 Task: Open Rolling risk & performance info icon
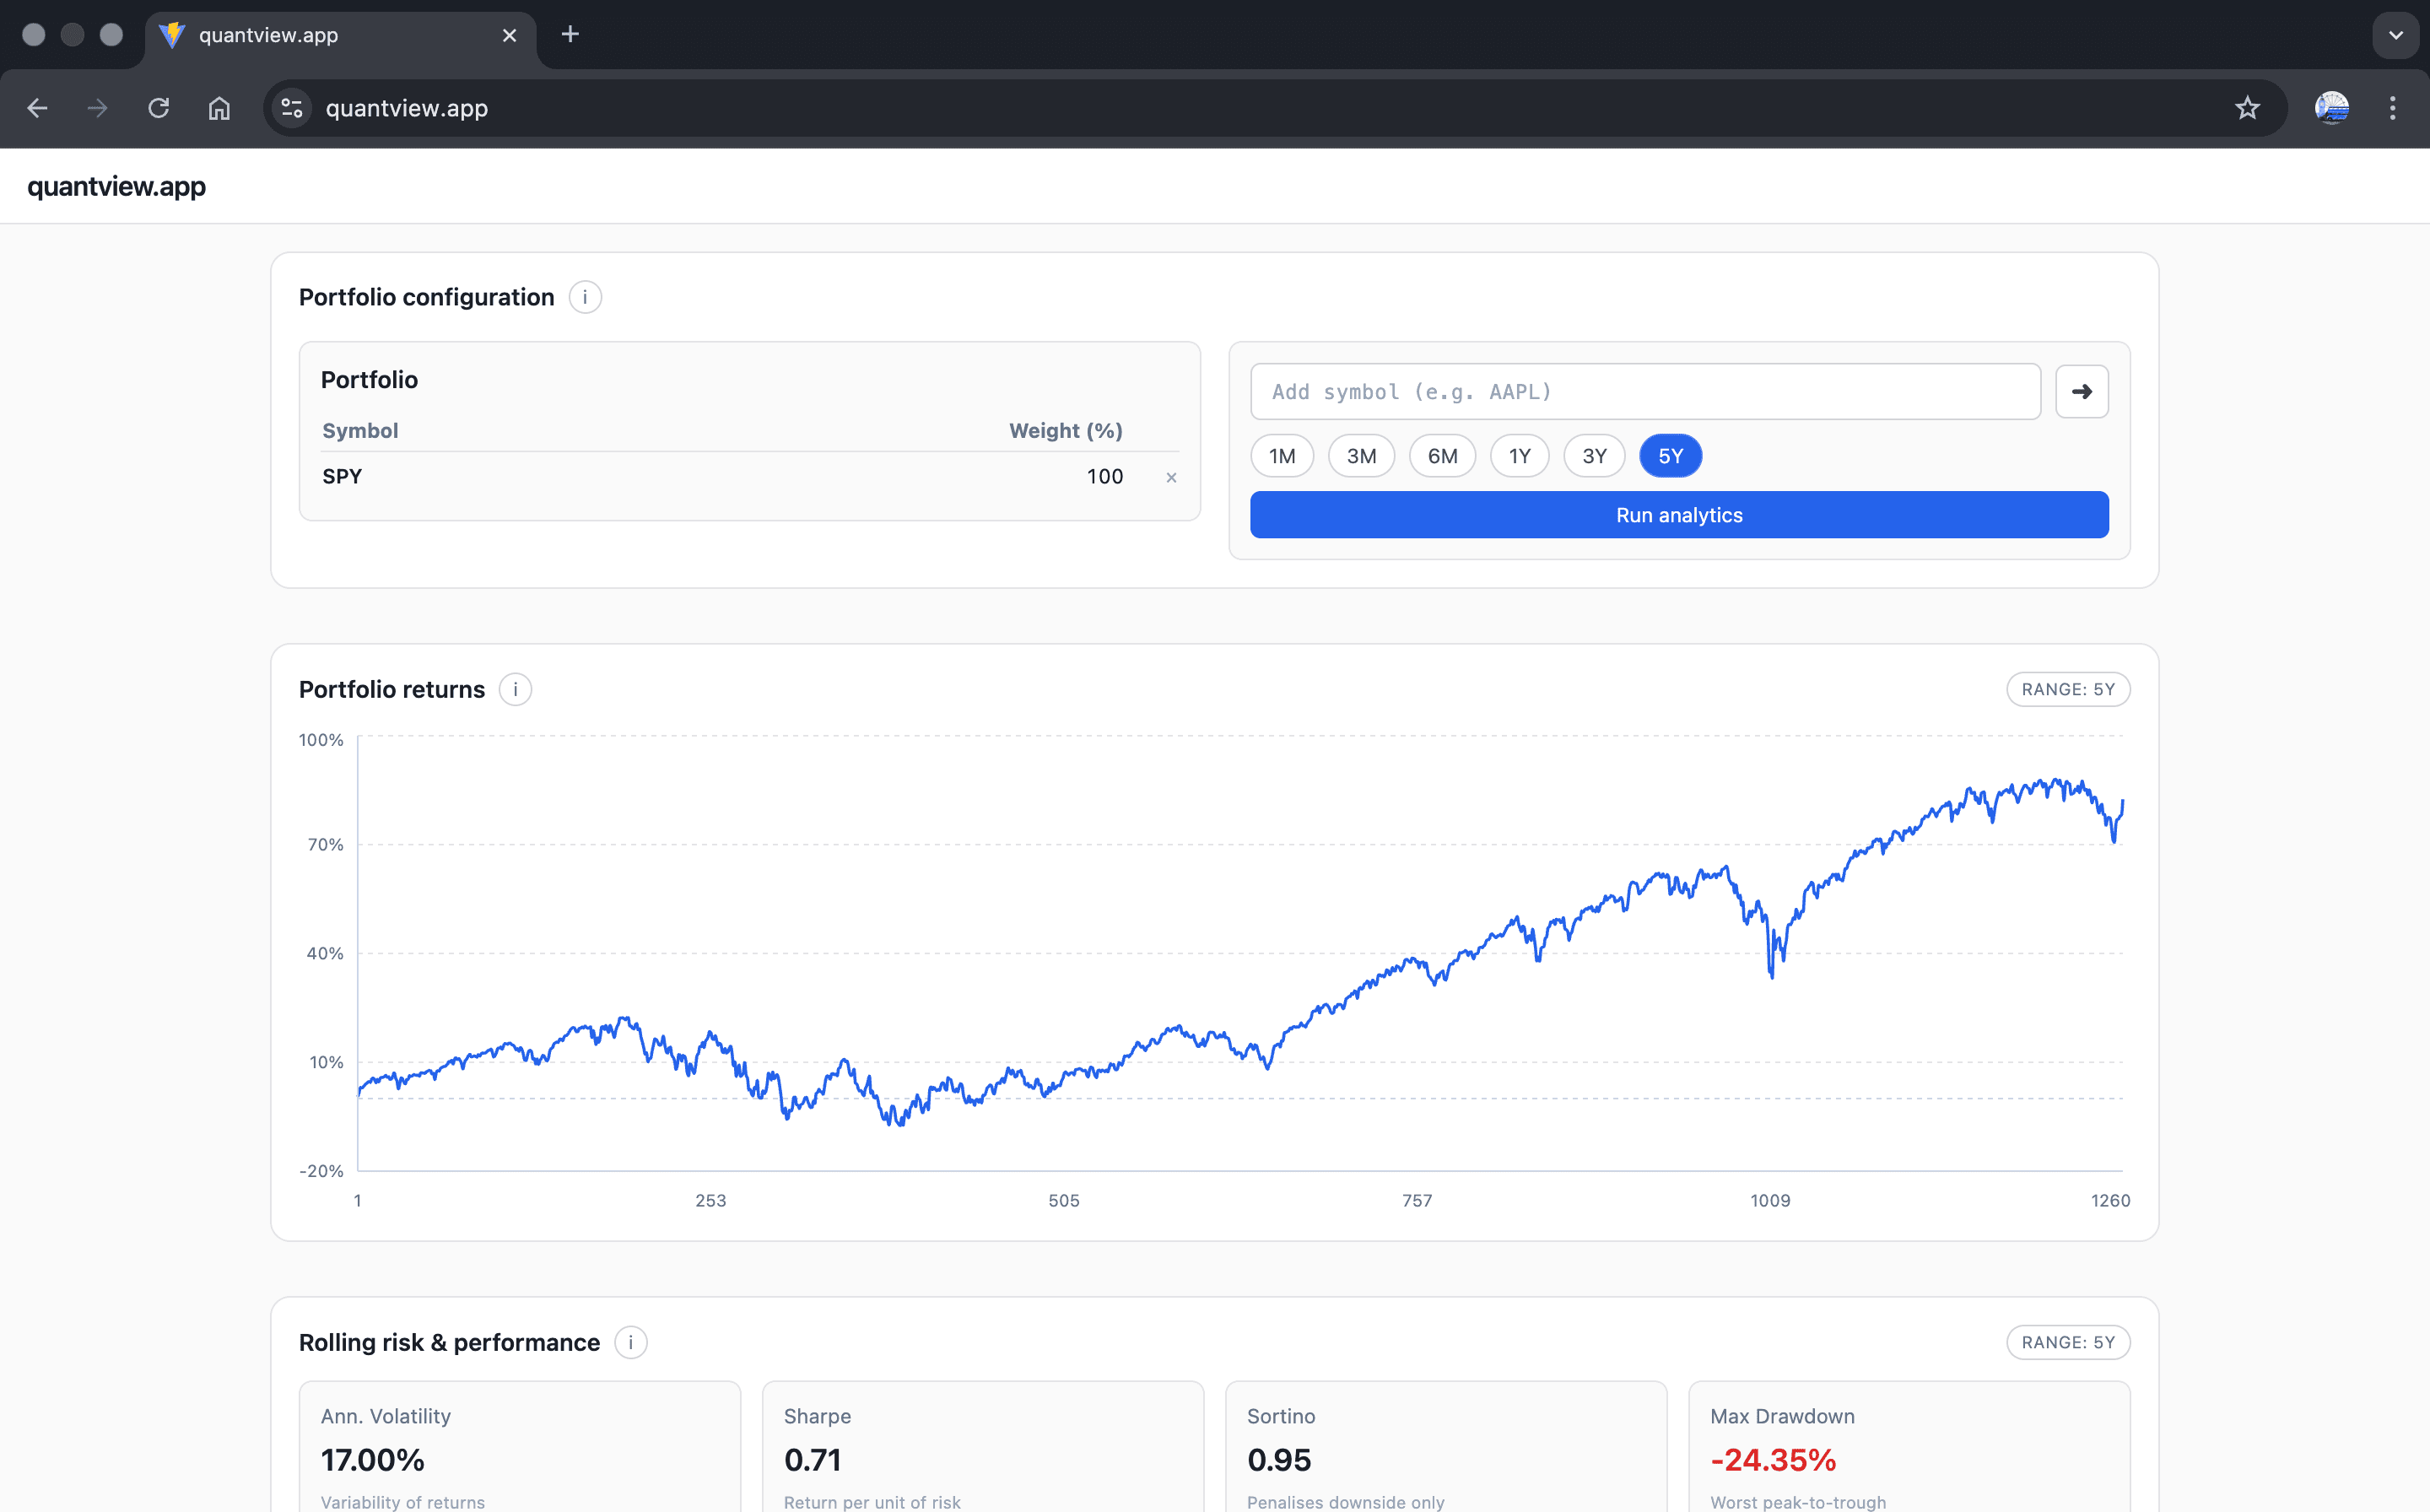(x=631, y=1342)
